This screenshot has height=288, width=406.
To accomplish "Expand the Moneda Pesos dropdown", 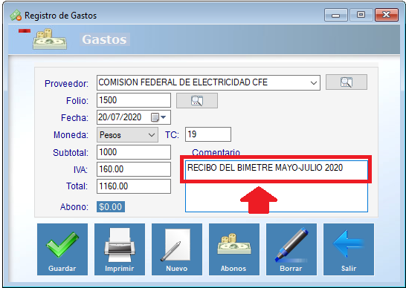I will pos(127,134).
